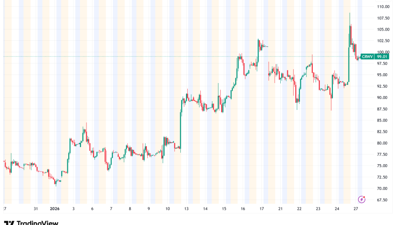Click the 2026 year marker on time axis

pos(54,209)
